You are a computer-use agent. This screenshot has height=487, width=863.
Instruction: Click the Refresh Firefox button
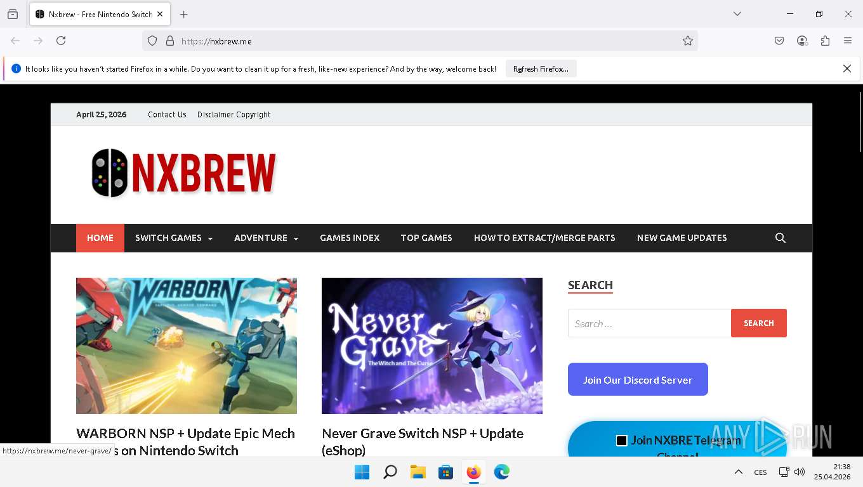(x=541, y=68)
